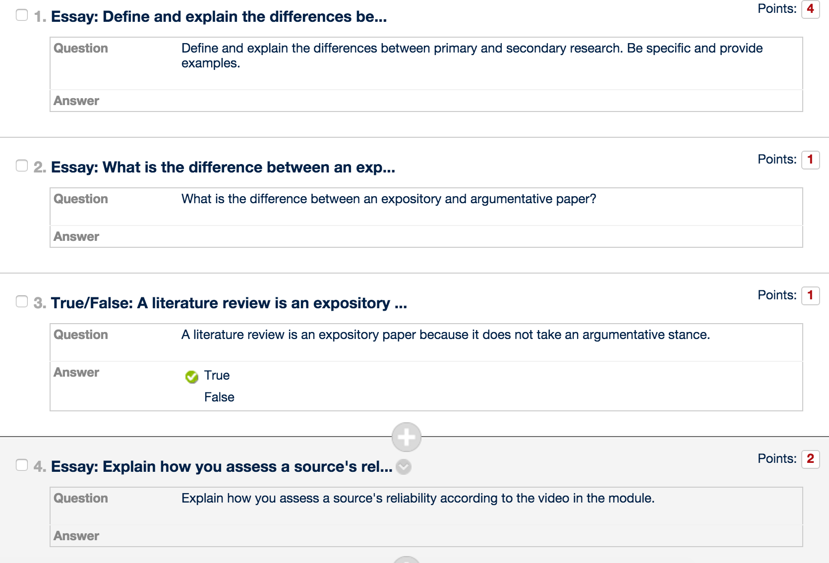Change points value of question 3
This screenshot has height=563, width=829.
pos(810,295)
